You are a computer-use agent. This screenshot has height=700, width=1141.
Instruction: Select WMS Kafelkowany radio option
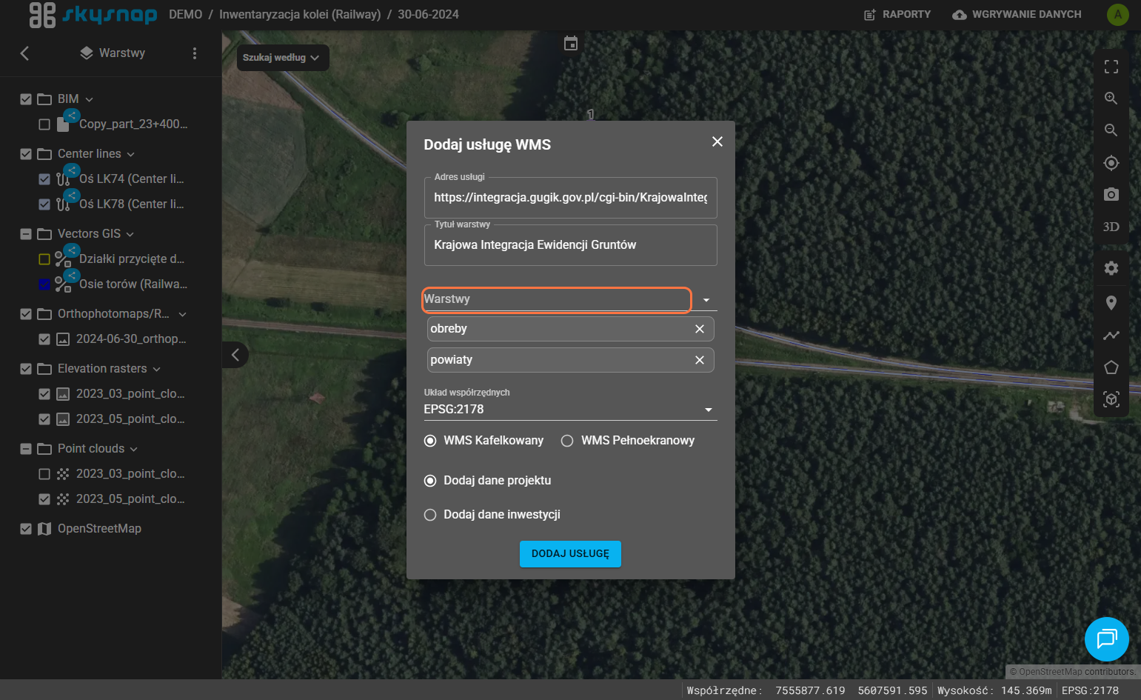point(430,441)
